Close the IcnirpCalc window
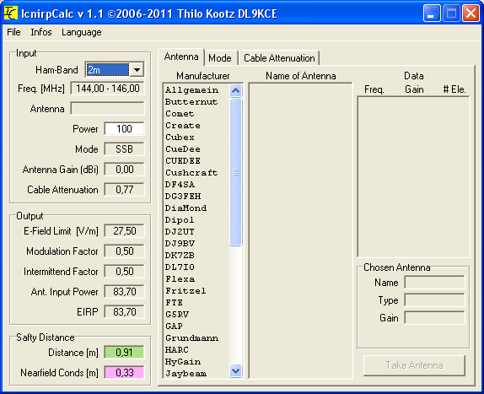Viewport: 484px width, 394px height. (471, 13)
